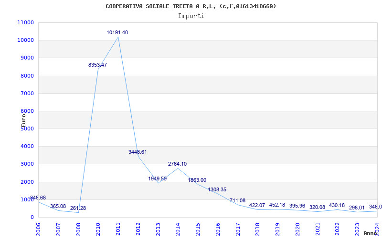Click the 452.18 data label
382x238 pixels.
(277, 205)
